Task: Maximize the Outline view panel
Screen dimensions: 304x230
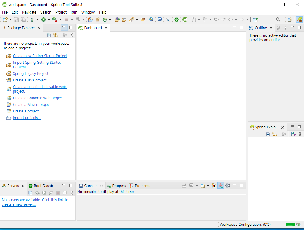Action: click(x=299, y=28)
